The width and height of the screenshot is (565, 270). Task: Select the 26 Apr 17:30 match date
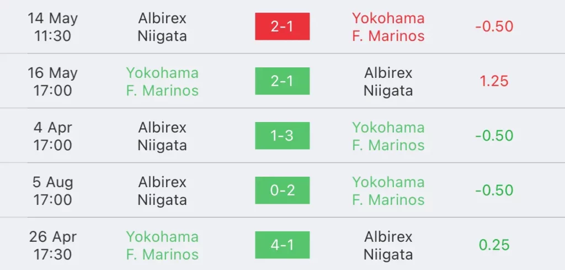(52, 245)
